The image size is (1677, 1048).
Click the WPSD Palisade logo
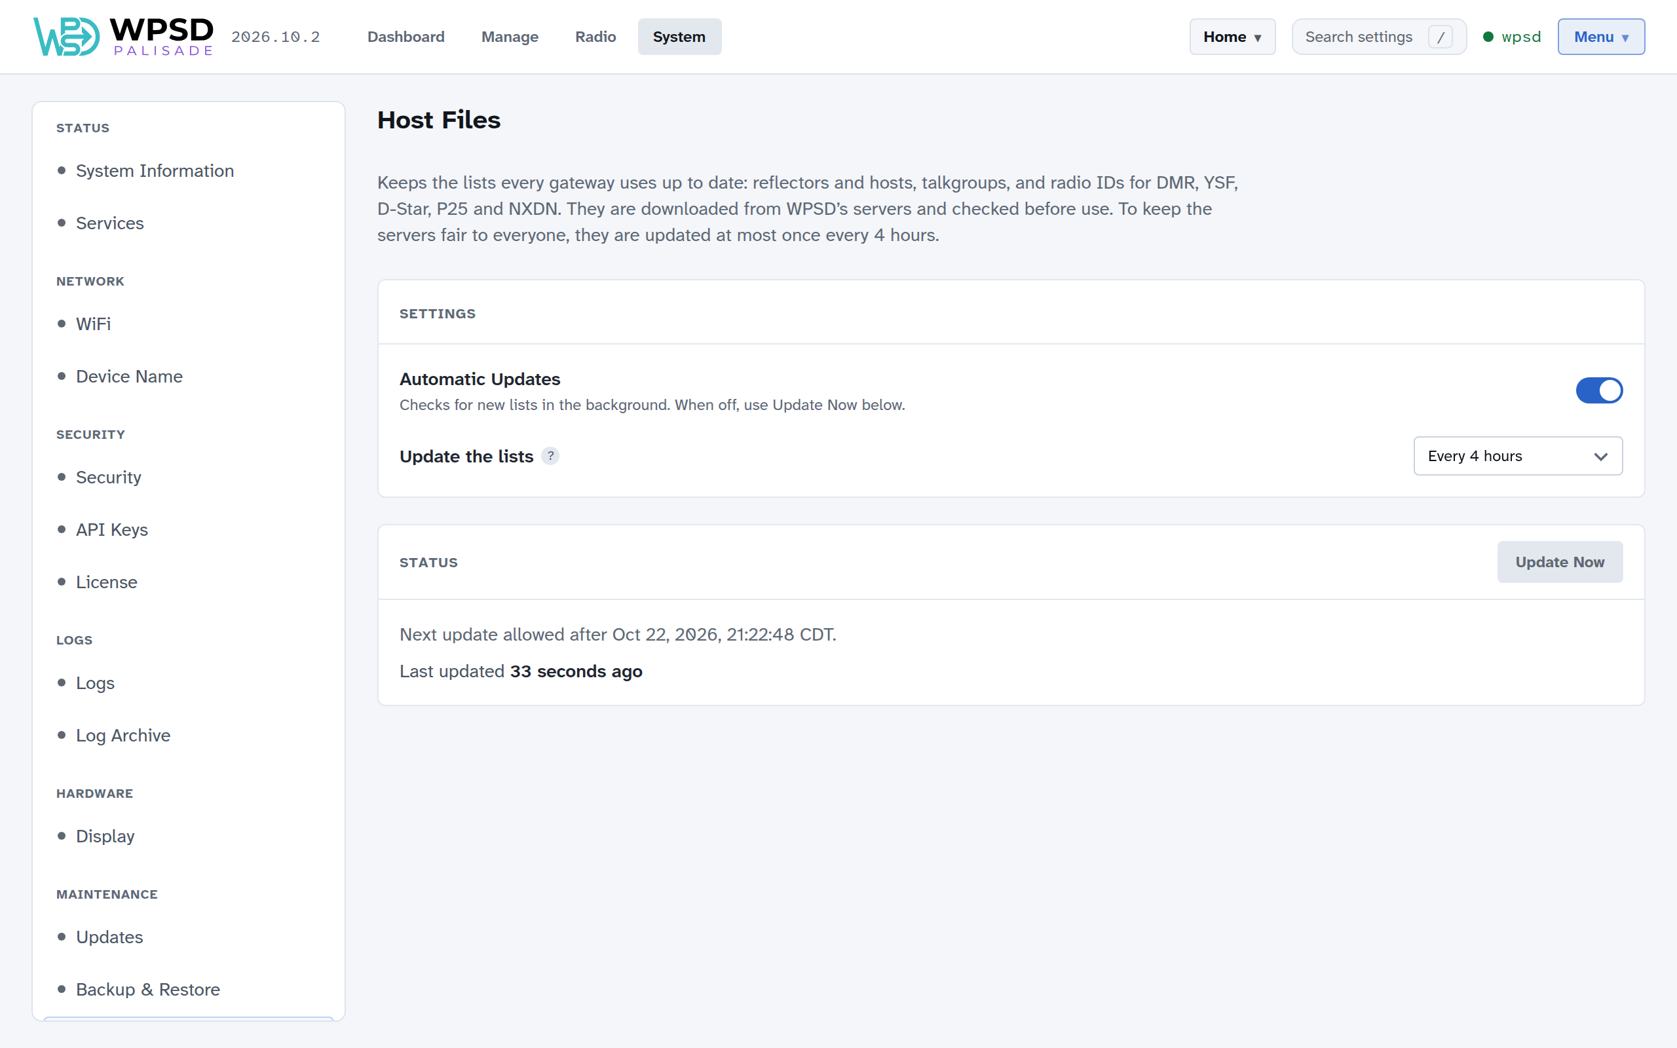pos(123,37)
